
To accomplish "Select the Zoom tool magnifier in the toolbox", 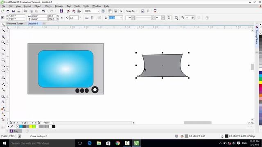I will point(3,42).
